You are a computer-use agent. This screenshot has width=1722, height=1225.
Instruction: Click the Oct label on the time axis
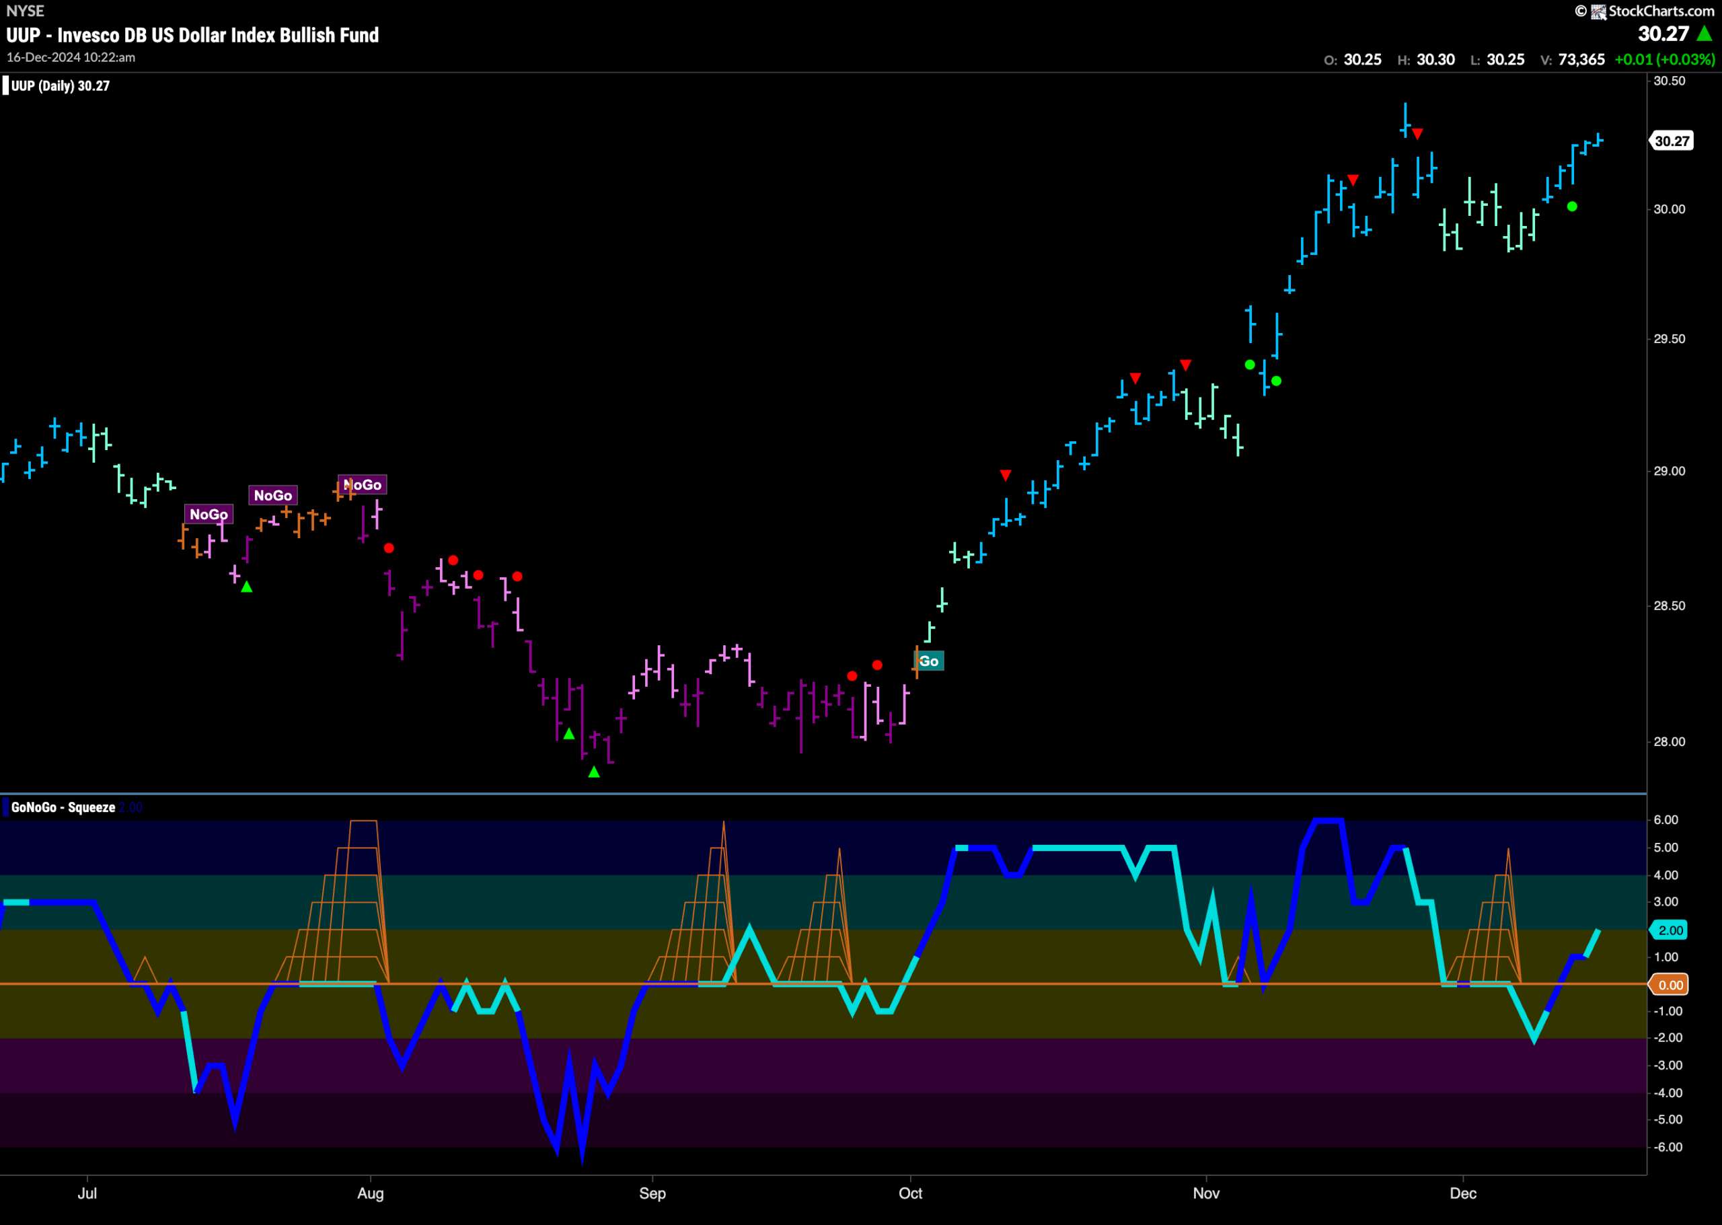click(x=910, y=1193)
